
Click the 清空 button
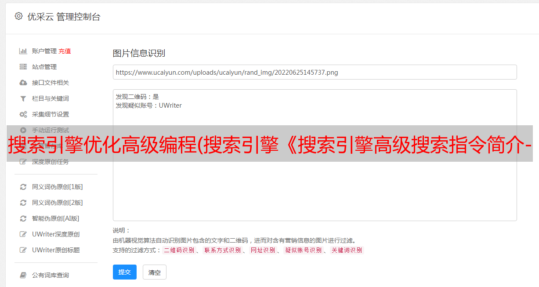click(x=155, y=272)
